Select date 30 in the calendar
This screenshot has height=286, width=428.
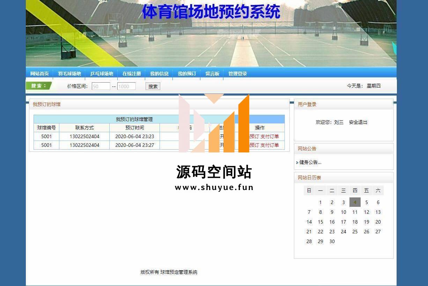[332, 241]
